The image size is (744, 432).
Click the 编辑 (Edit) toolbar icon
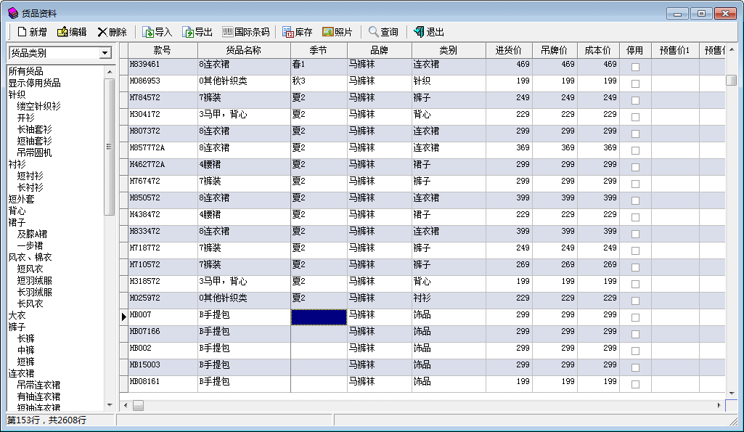tap(62, 32)
